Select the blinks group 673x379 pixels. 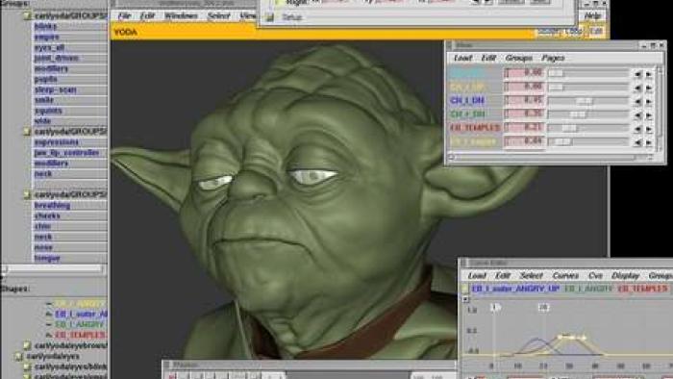click(45, 26)
